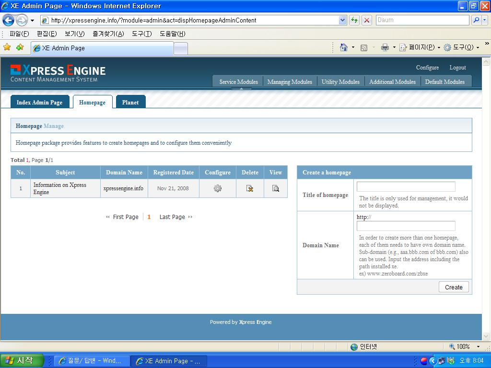491x368 pixels.
Task: Open 보기(V) View menu
Action: coord(74,34)
